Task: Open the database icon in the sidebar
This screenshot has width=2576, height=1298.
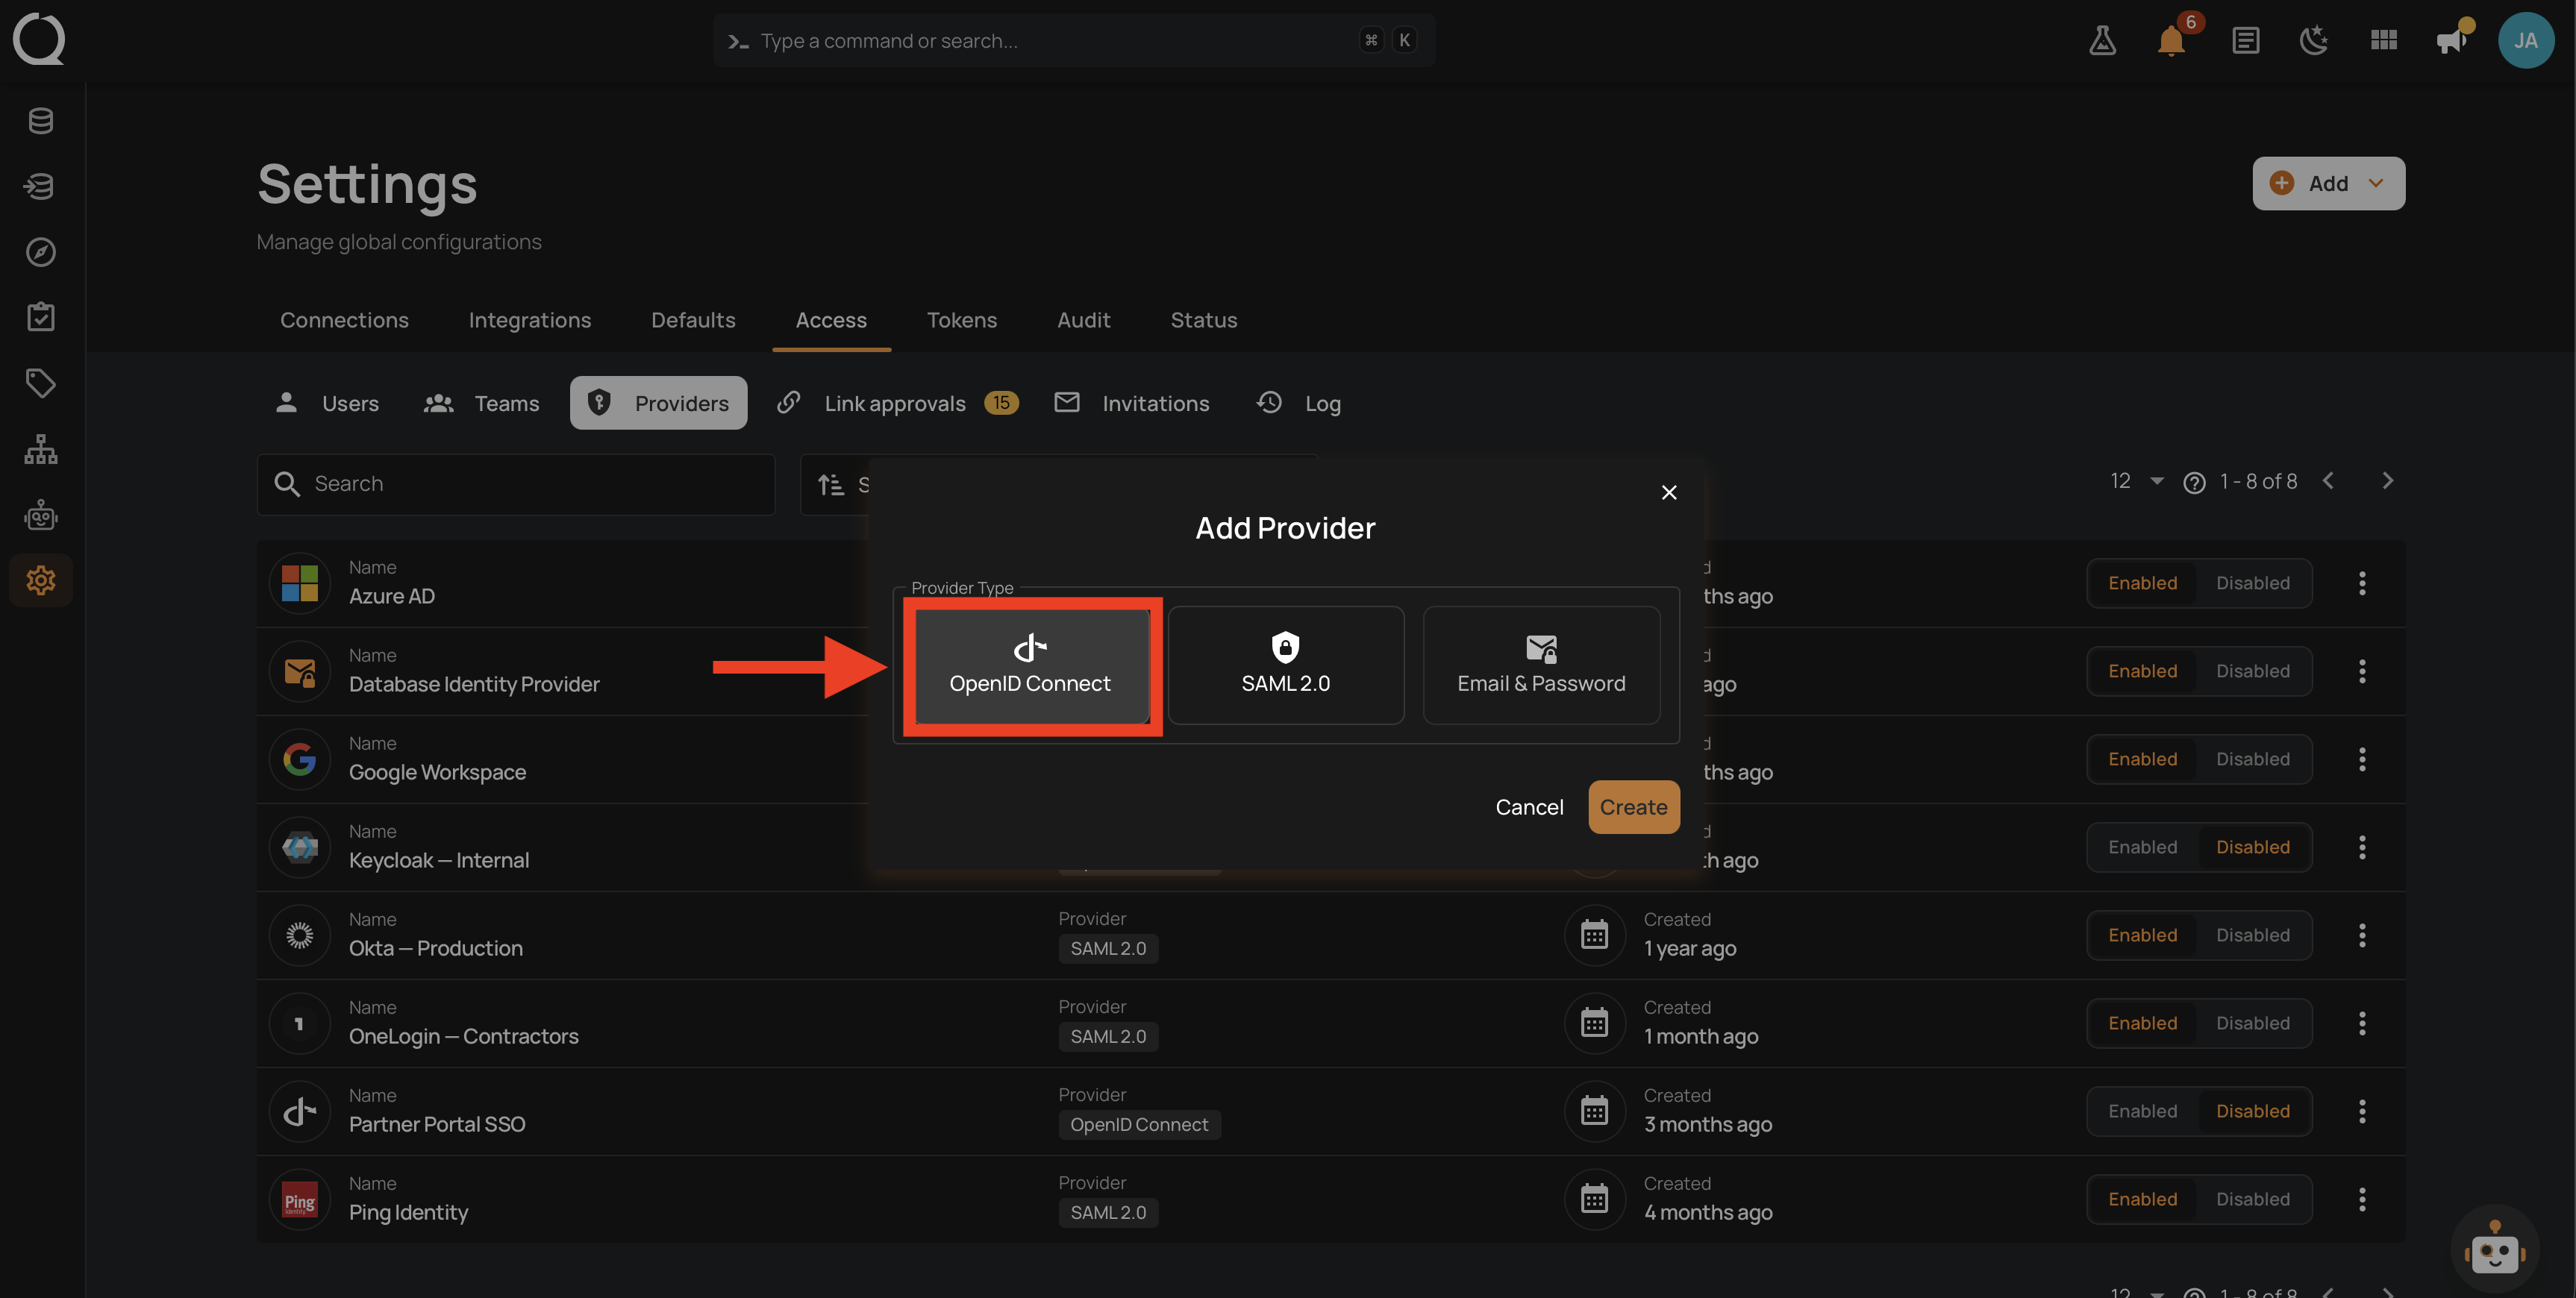Action: (x=41, y=121)
